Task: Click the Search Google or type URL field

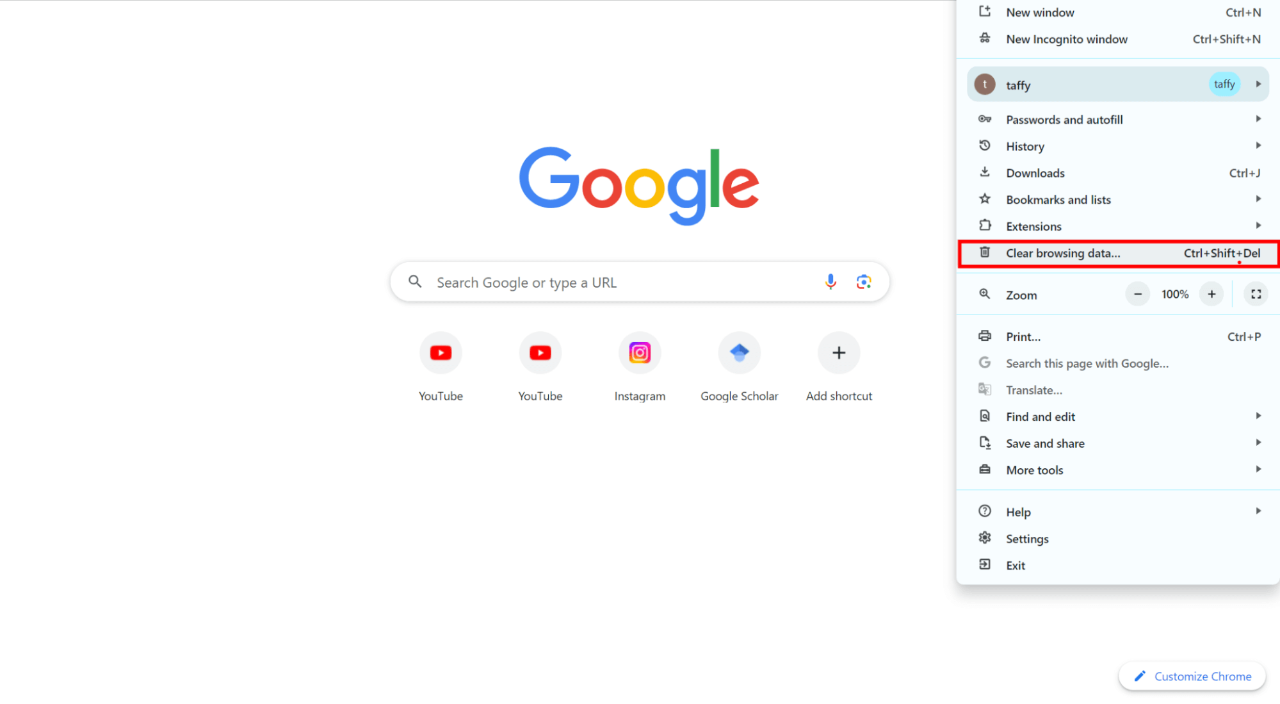Action: pyautogui.click(x=640, y=282)
